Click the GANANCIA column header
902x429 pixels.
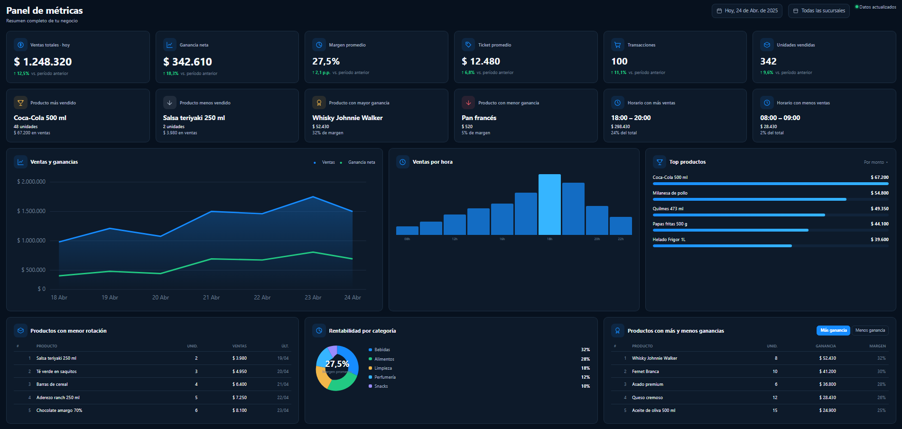pos(826,346)
